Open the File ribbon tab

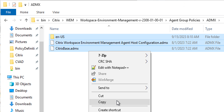[8, 12]
